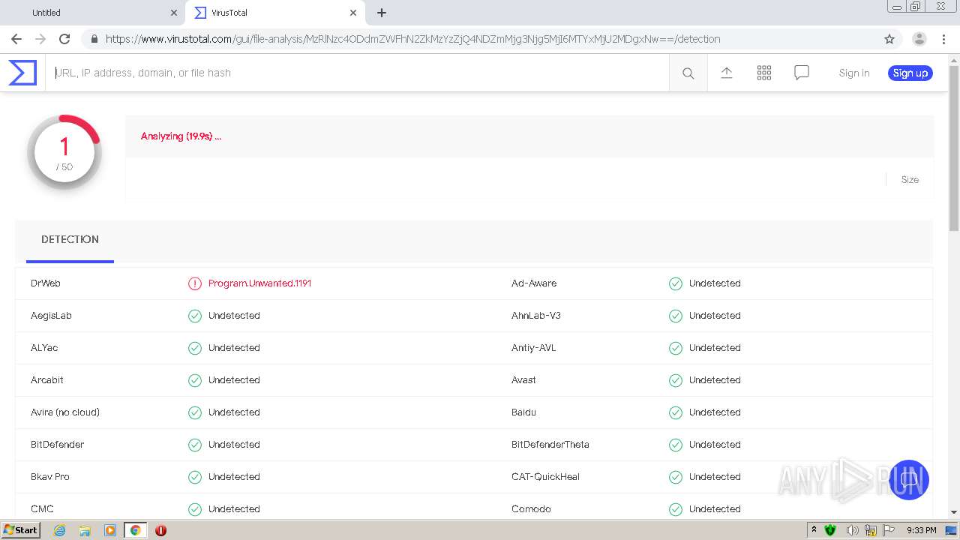Open the apps grid icon

[764, 73]
